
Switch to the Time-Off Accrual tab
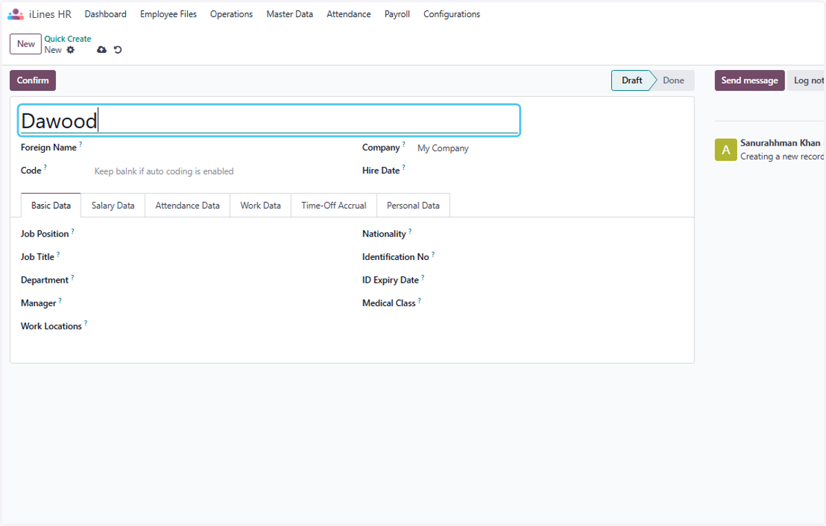334,206
